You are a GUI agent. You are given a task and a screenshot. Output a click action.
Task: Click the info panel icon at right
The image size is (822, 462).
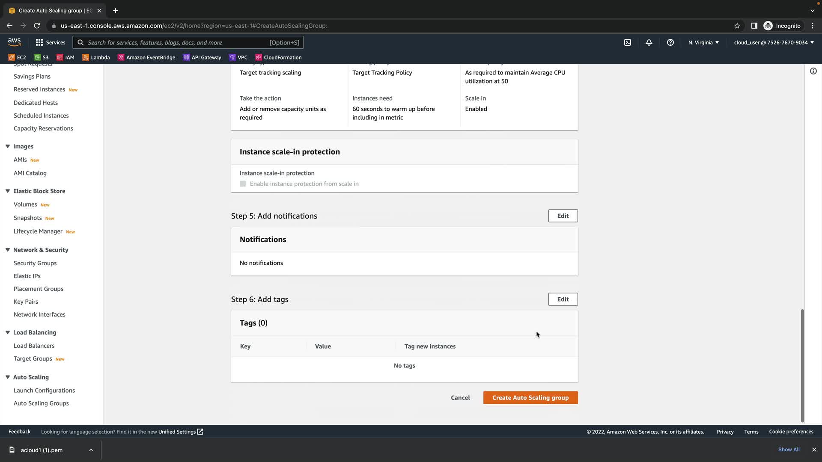pyautogui.click(x=813, y=71)
